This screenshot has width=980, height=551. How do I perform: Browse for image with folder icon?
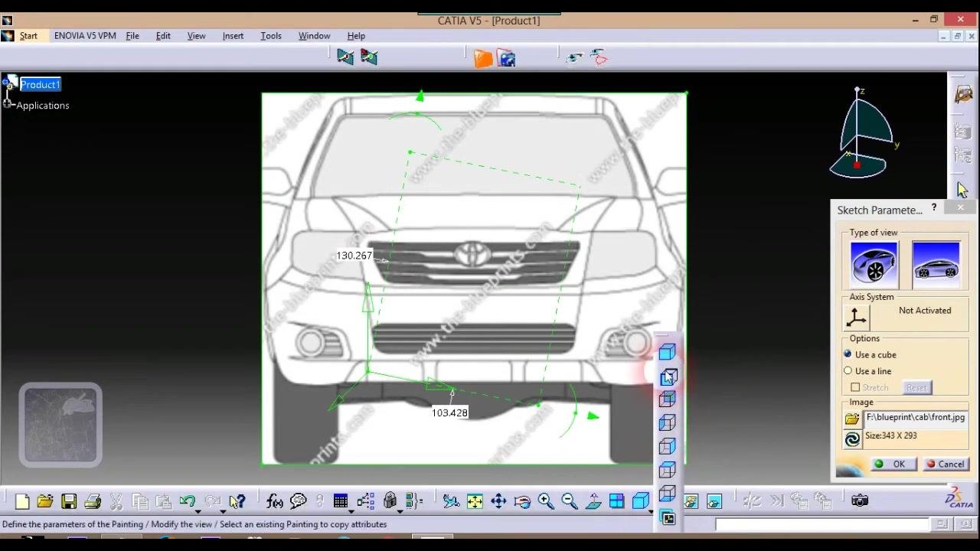(852, 419)
